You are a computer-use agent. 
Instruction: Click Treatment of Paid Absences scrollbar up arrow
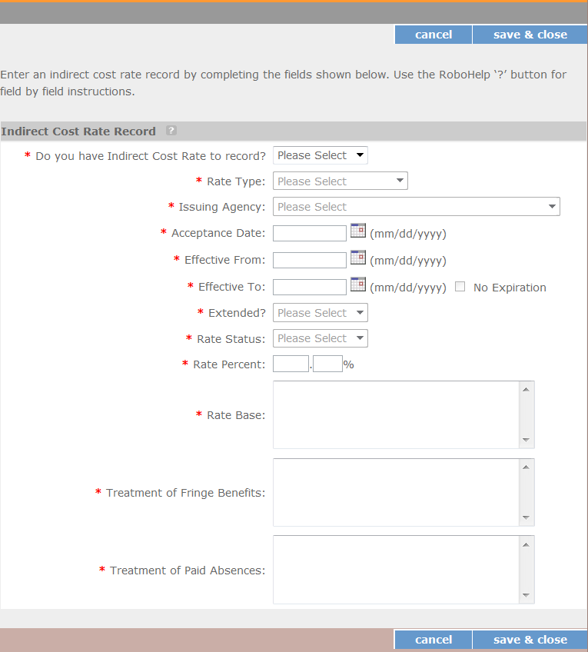click(526, 544)
